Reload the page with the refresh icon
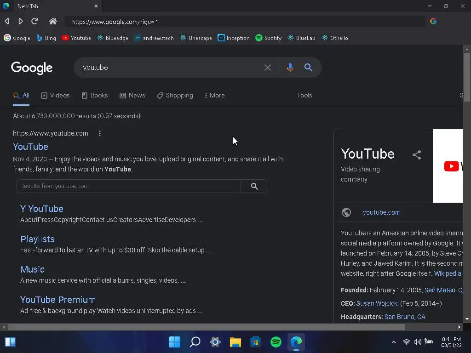 [x=34, y=21]
